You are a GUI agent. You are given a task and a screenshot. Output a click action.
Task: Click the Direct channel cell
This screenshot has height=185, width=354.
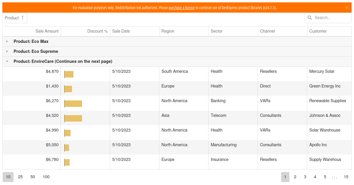point(283,89)
